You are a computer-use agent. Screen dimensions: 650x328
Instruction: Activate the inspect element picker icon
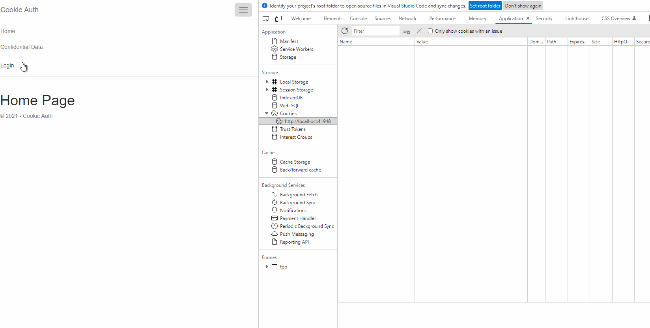[x=266, y=19]
